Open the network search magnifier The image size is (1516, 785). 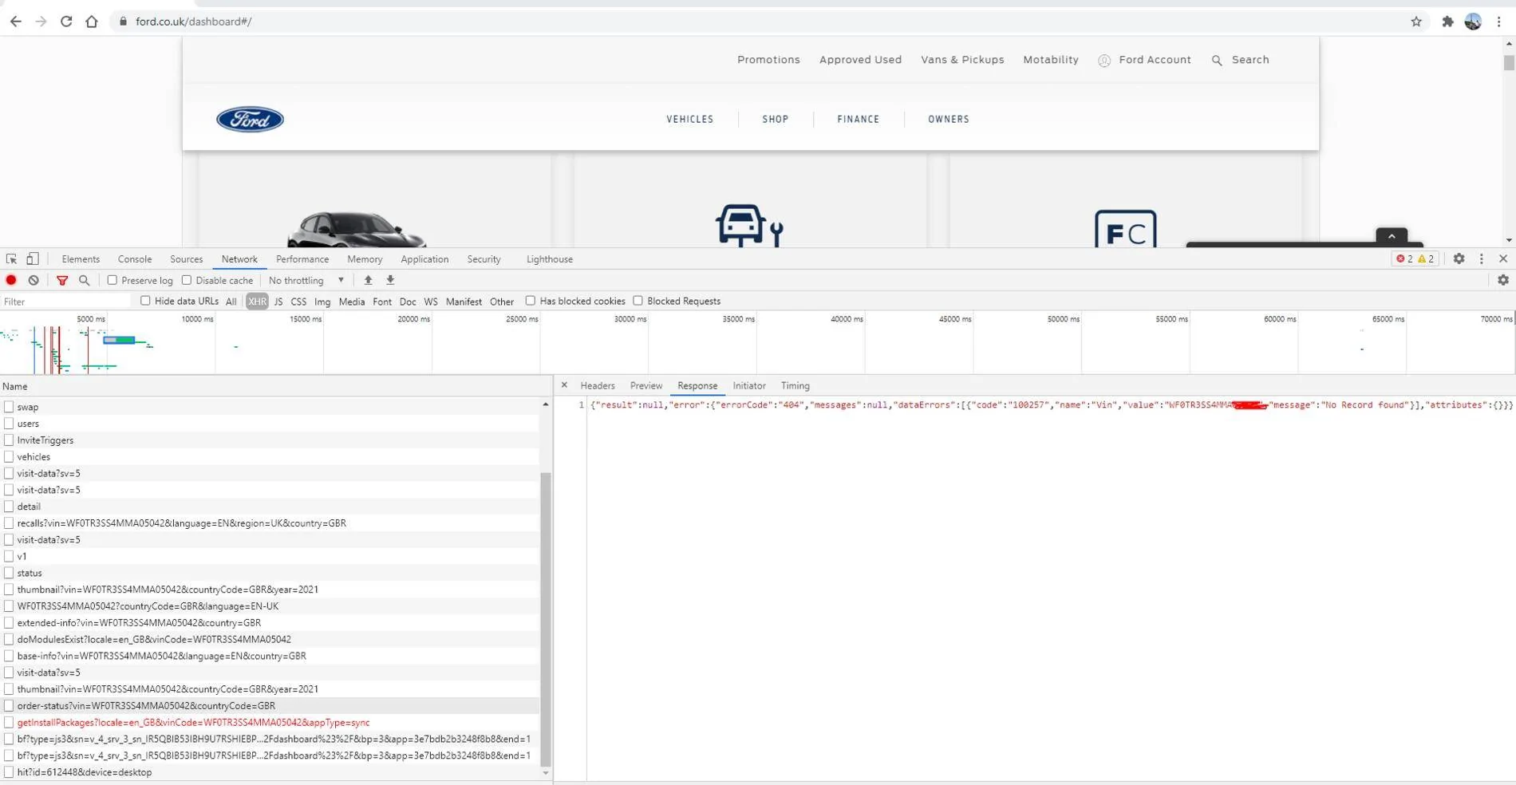click(84, 280)
